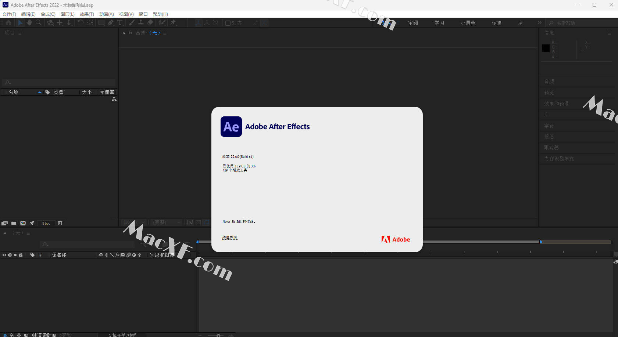Click the label tag icon in project columns
Screen dimensions: 618x337
point(47,92)
